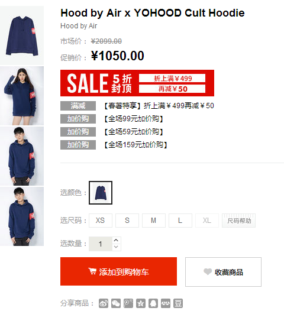Share product via WeChat icon

click(x=116, y=303)
